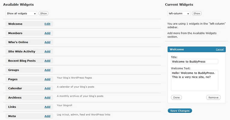Add the Recent Blog Posts widget
This screenshot has width=230, height=120.
pyautogui.click(x=47, y=61)
